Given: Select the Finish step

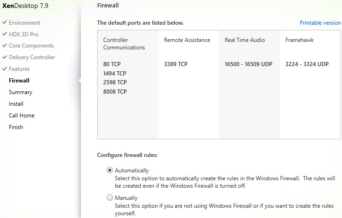Looking at the screenshot, I should (x=16, y=127).
